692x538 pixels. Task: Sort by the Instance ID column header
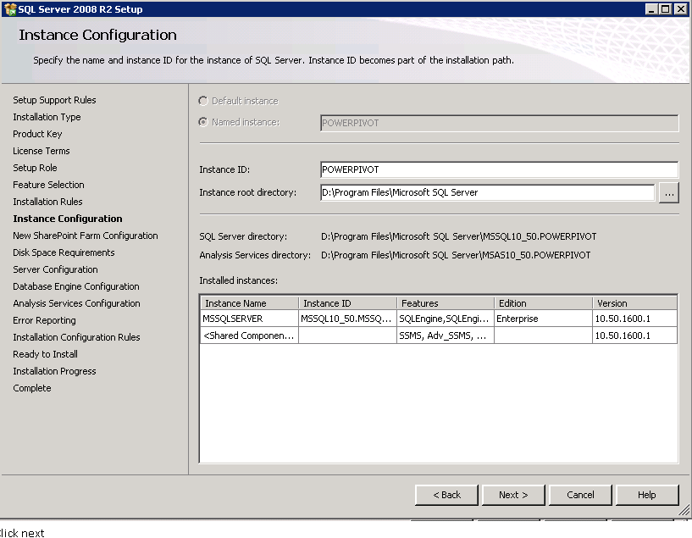(x=348, y=303)
